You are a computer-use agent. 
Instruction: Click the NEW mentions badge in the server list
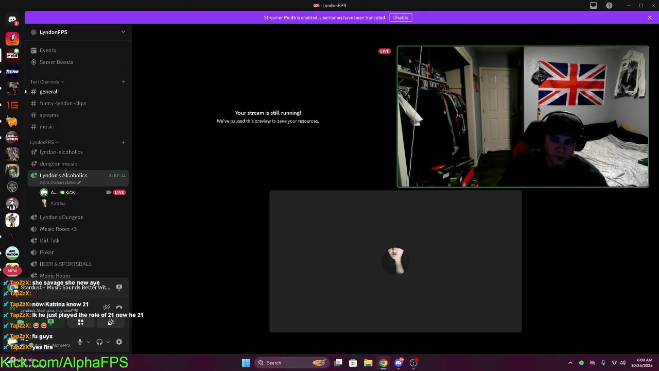point(12,271)
